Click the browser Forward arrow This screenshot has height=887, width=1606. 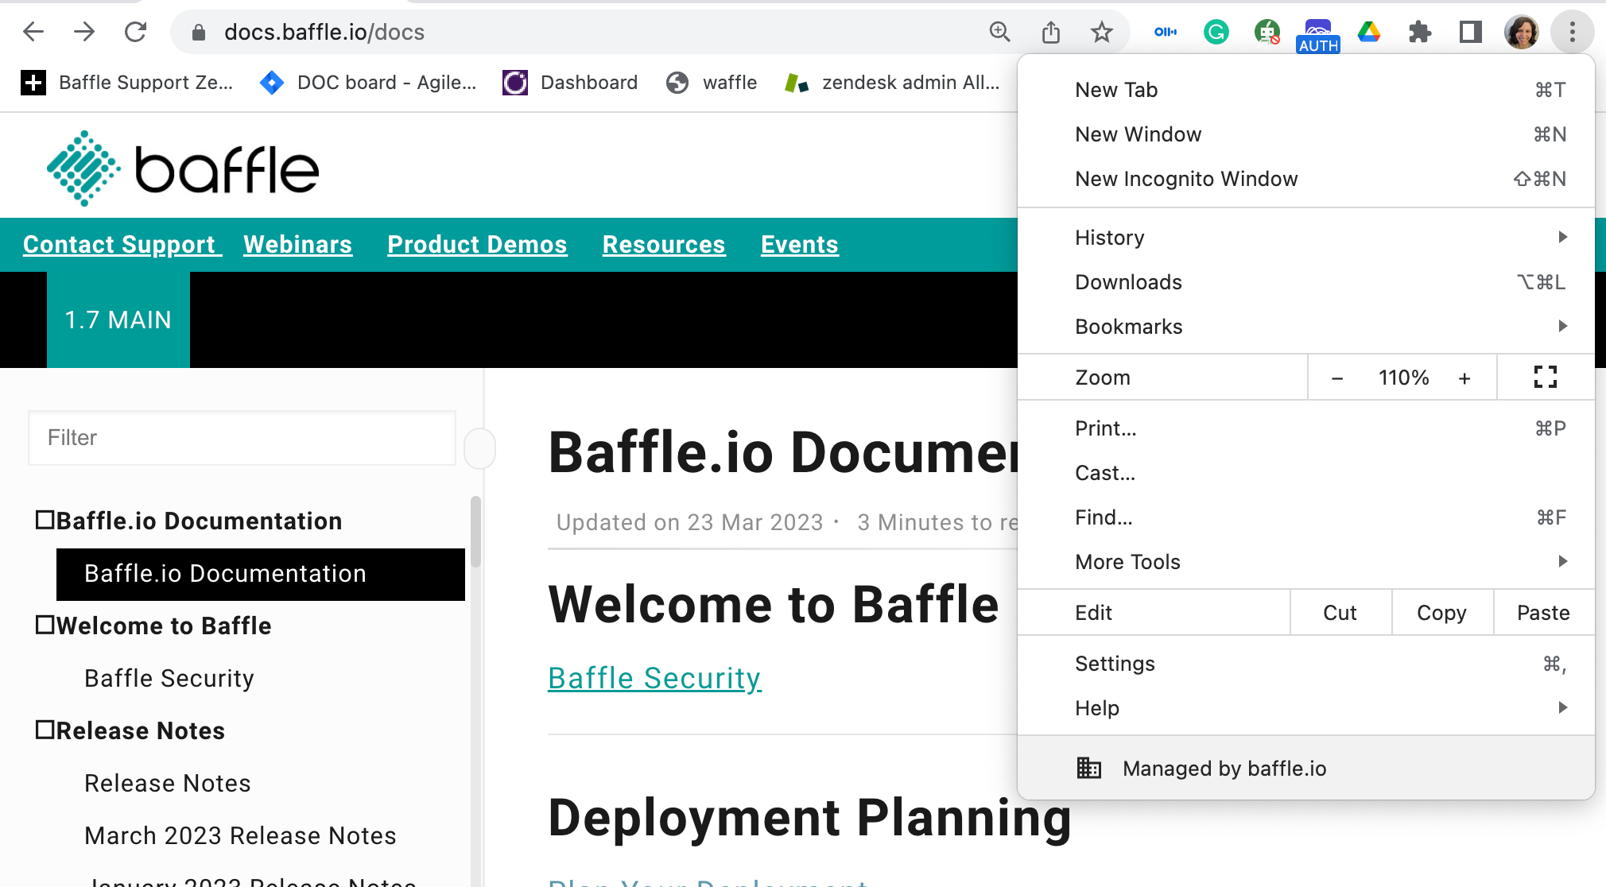point(84,32)
